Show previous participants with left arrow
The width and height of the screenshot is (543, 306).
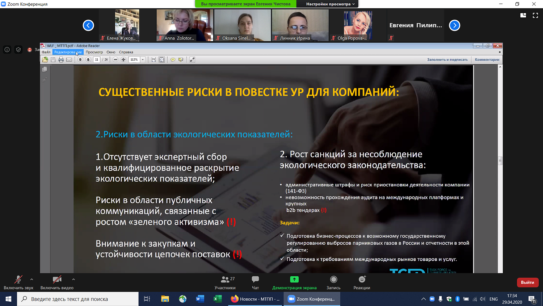tap(88, 25)
